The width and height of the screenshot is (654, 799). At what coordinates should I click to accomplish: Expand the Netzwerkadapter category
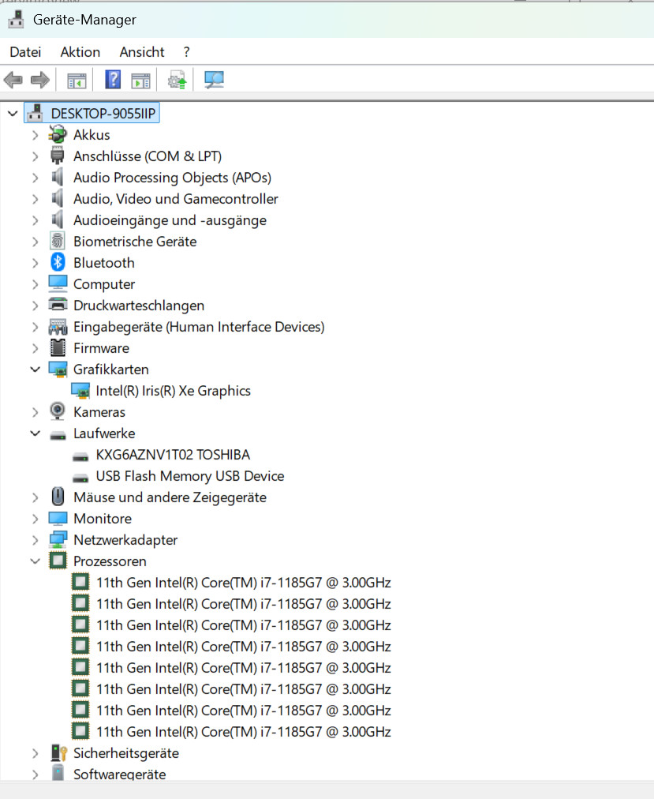[36, 540]
